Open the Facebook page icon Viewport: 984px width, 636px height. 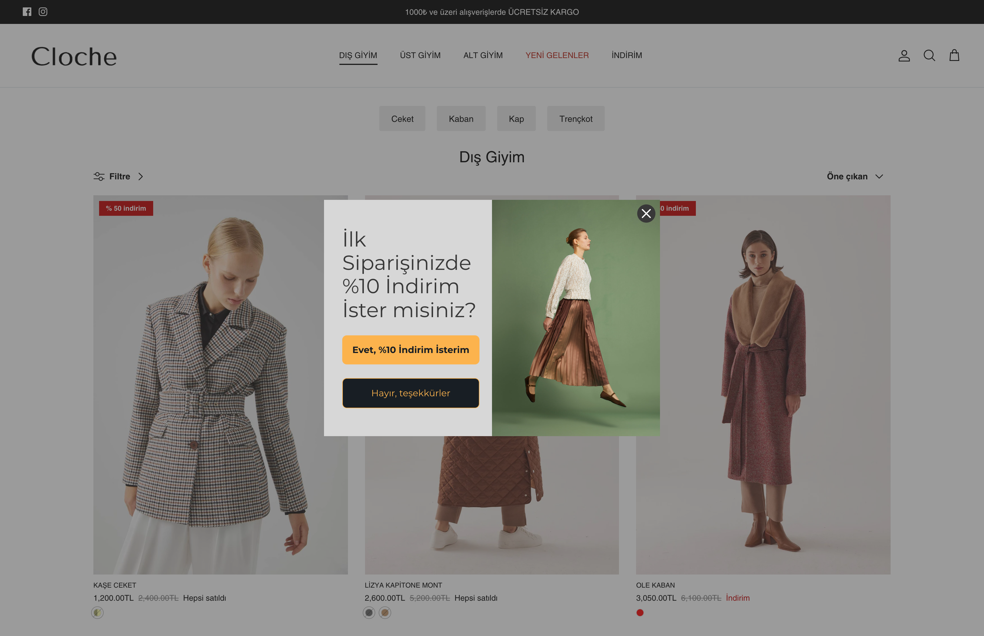point(27,12)
